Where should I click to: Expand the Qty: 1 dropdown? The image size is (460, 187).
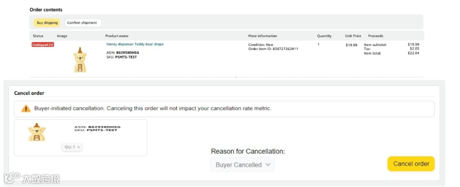(72, 147)
